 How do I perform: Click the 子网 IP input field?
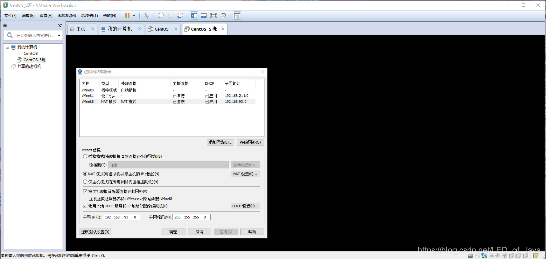tap(122, 217)
